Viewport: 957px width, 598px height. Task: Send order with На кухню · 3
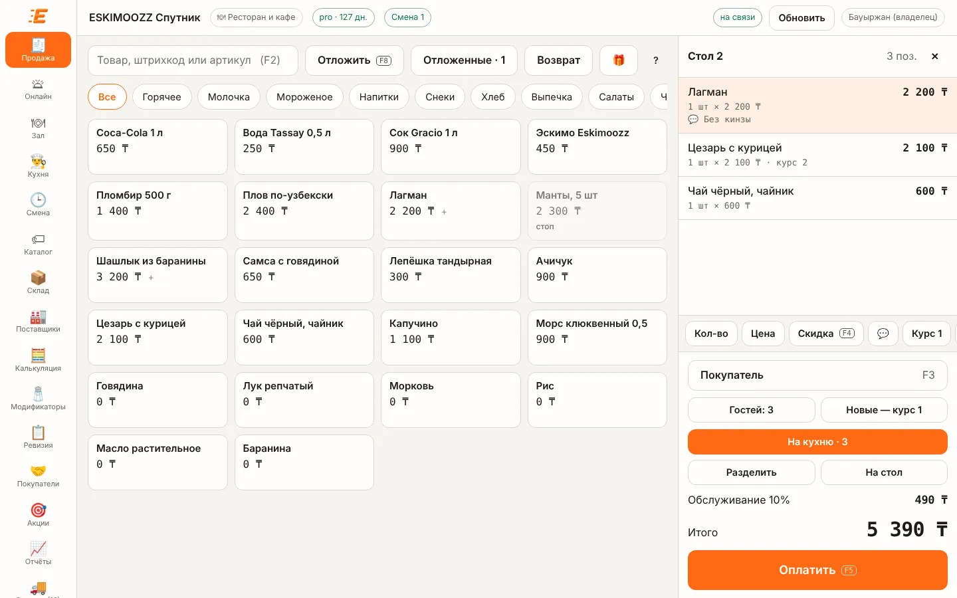[817, 442]
